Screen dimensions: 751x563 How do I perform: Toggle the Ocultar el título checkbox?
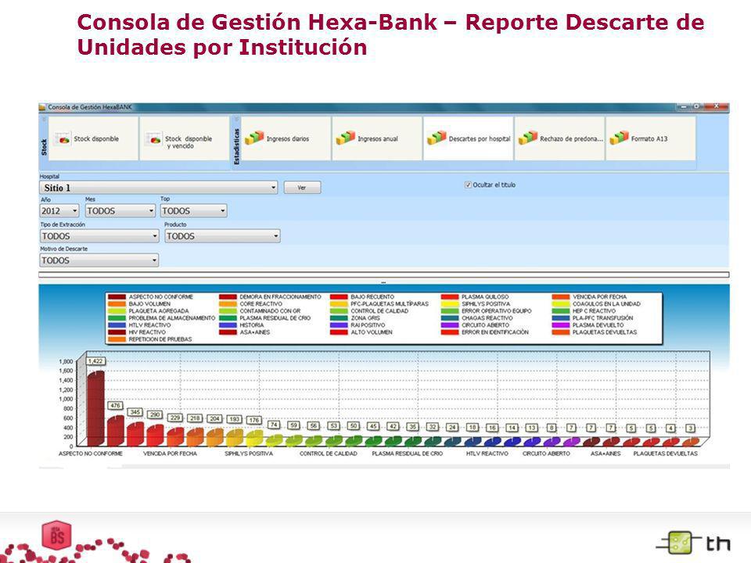coord(468,185)
